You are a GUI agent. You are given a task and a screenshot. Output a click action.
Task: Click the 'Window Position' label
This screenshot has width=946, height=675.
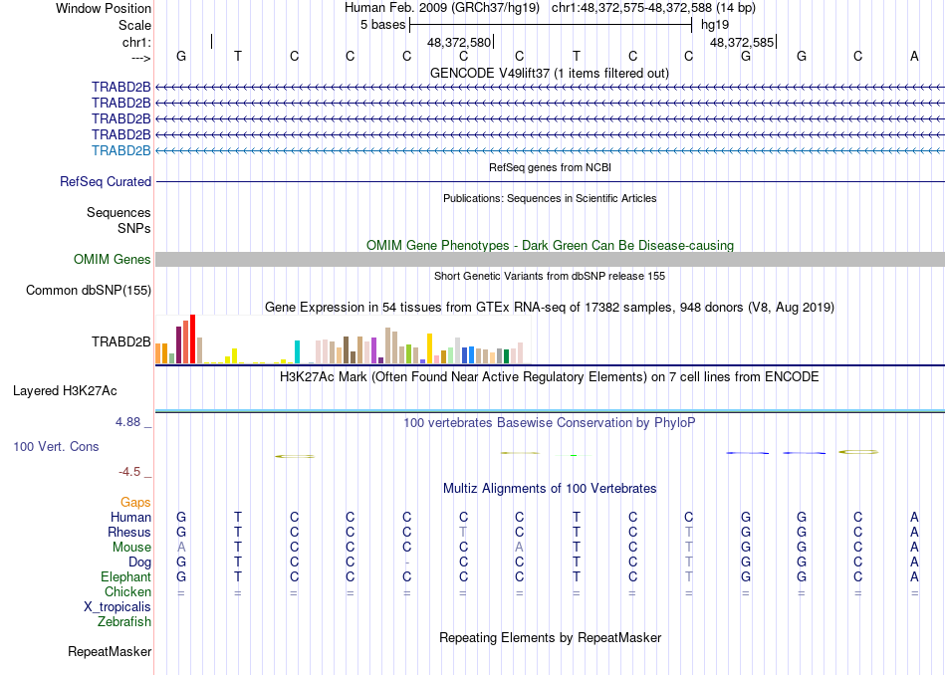point(104,8)
